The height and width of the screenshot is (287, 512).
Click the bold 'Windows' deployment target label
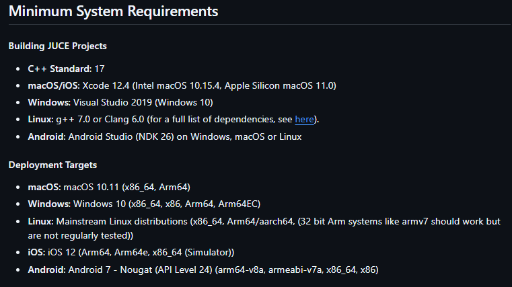[48, 204]
